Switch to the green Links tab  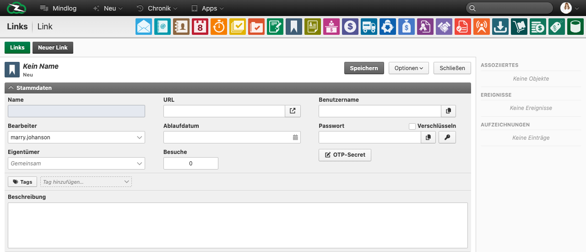tap(17, 48)
